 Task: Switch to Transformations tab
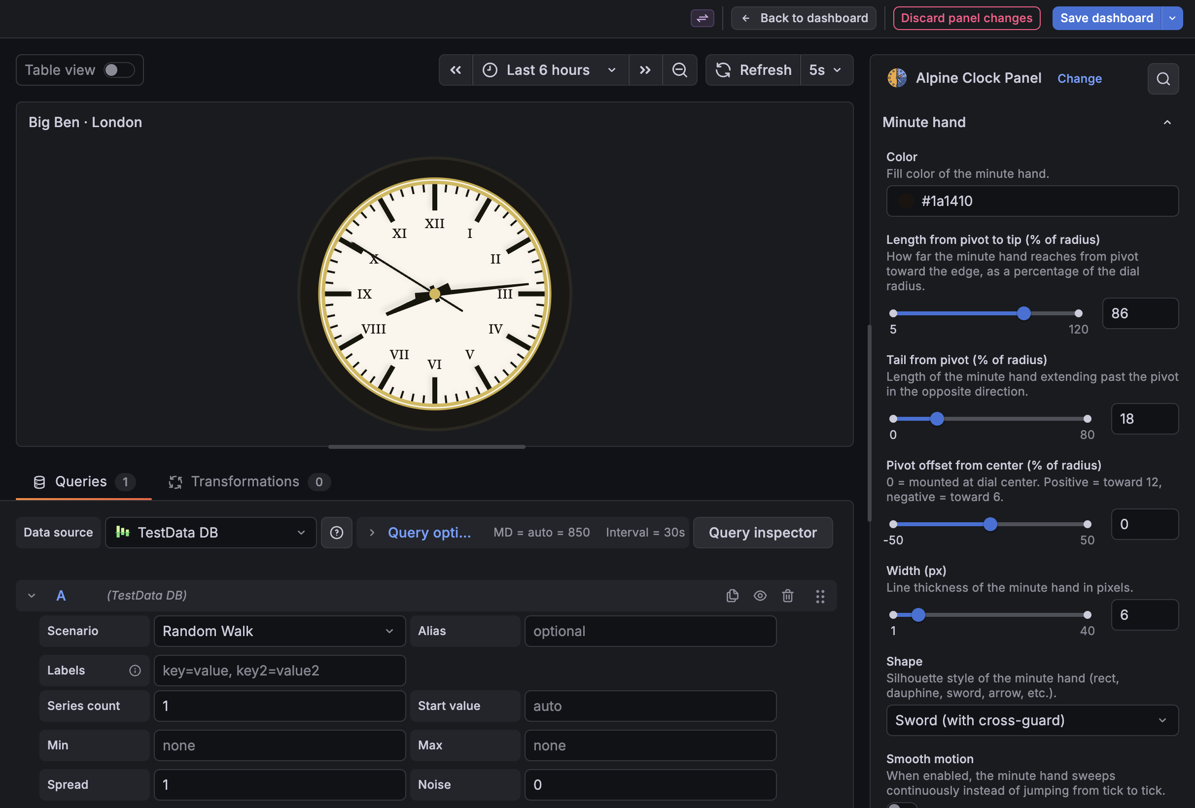pyautogui.click(x=249, y=482)
